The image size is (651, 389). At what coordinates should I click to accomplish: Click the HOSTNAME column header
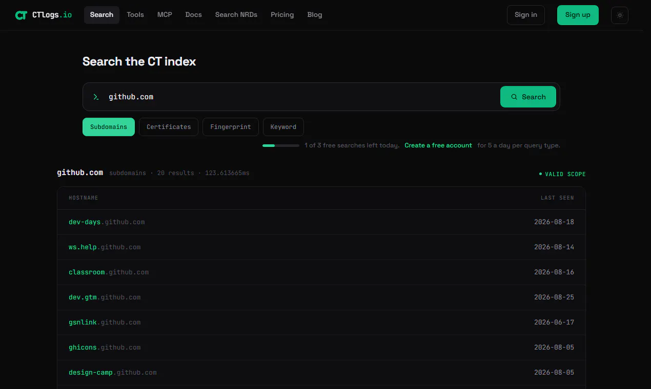pos(84,198)
